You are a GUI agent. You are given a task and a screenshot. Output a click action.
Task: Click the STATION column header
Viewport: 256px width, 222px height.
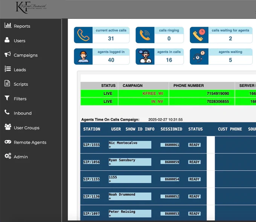pos(92,129)
